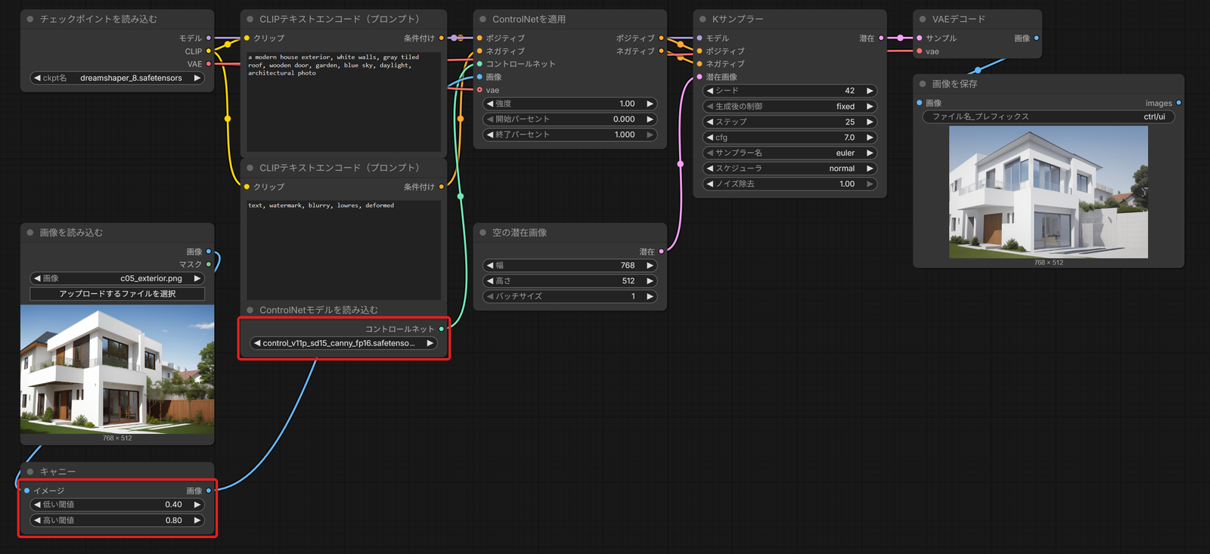Increase the cfg value using its right arrow
Image resolution: width=1210 pixels, height=554 pixels.
coord(870,138)
